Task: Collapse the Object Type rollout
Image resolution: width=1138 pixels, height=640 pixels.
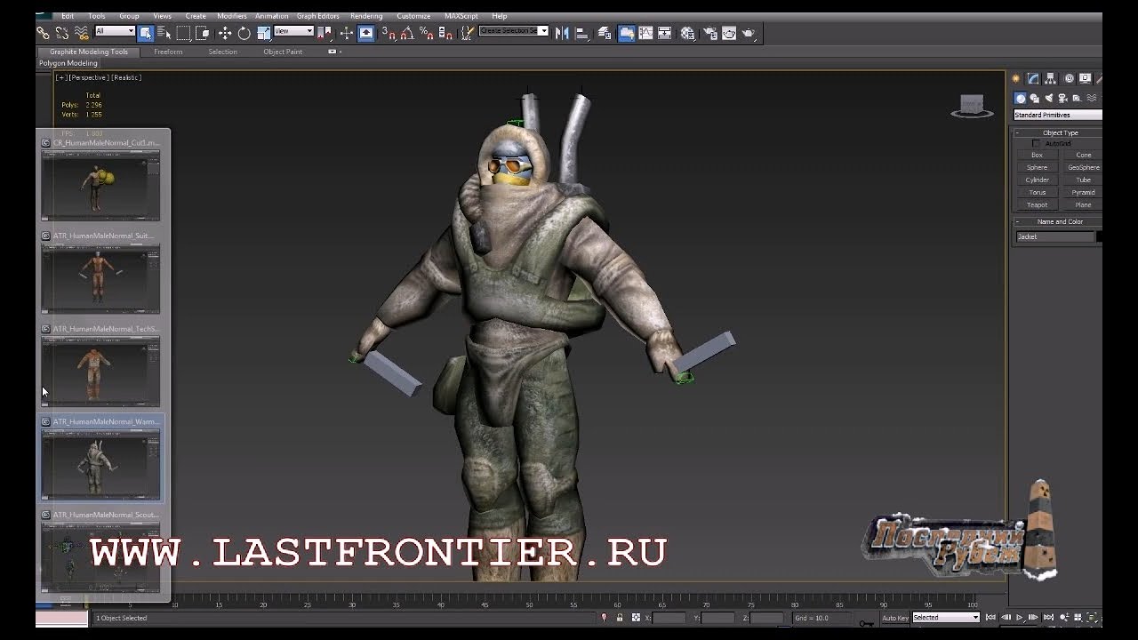Action: click(1060, 132)
